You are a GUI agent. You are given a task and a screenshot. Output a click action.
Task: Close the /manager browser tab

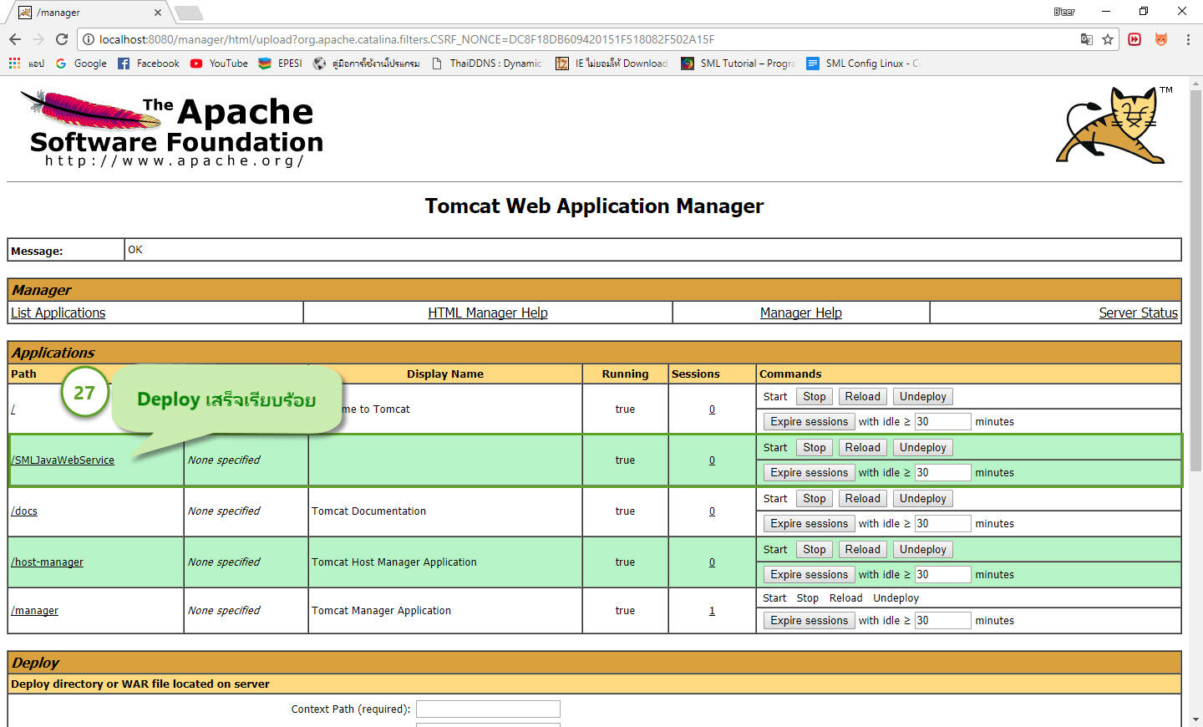(158, 13)
